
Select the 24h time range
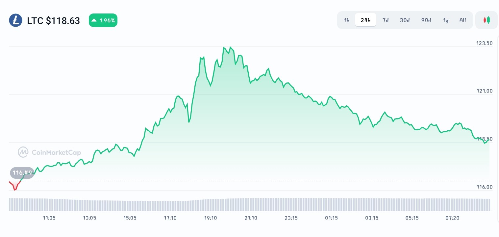point(365,20)
